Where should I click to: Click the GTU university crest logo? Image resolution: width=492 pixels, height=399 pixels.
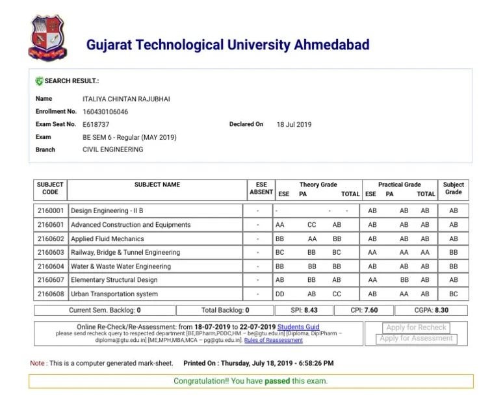[47, 38]
